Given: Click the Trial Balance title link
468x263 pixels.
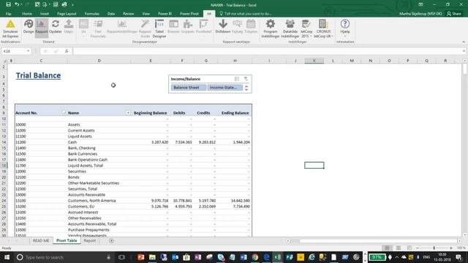Looking at the screenshot, I should (38, 75).
